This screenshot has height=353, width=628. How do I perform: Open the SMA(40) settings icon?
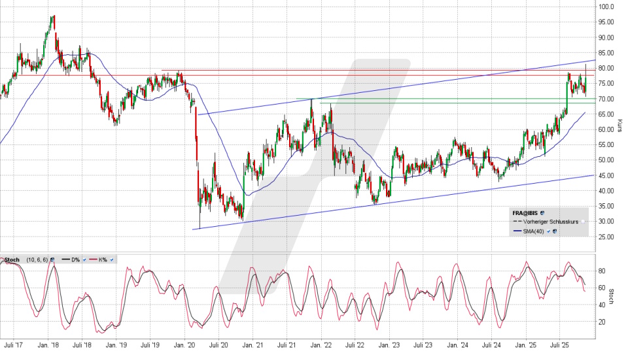coord(555,231)
